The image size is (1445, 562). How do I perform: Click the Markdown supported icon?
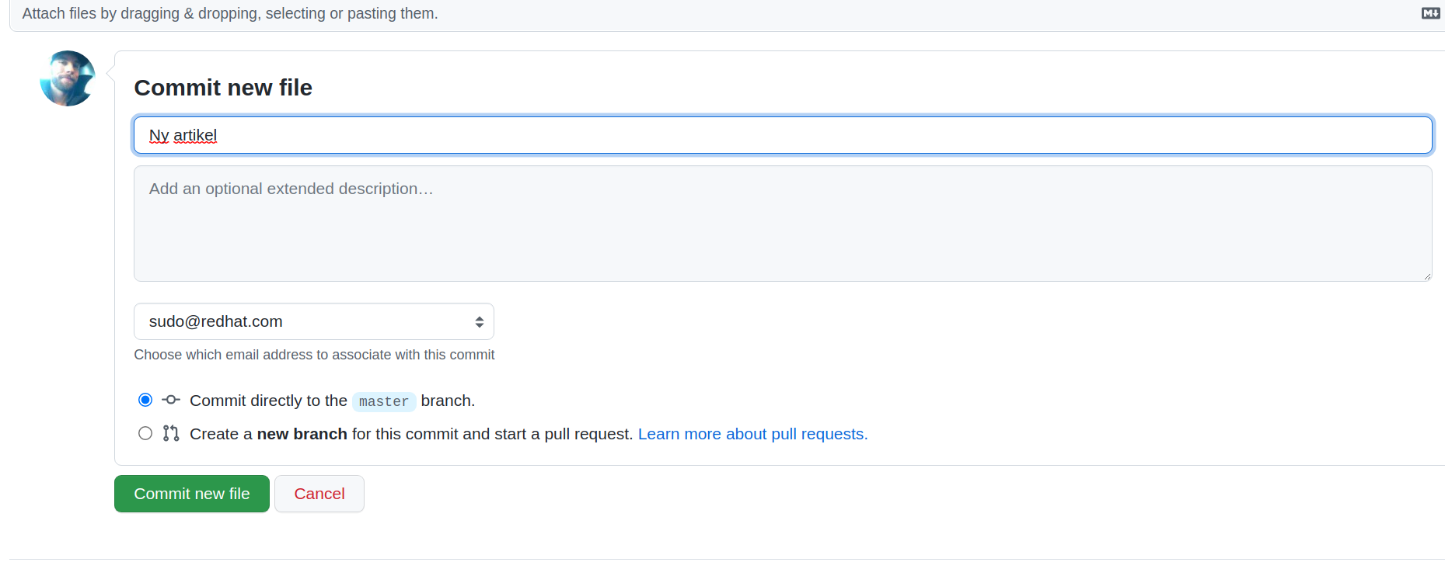click(x=1430, y=13)
